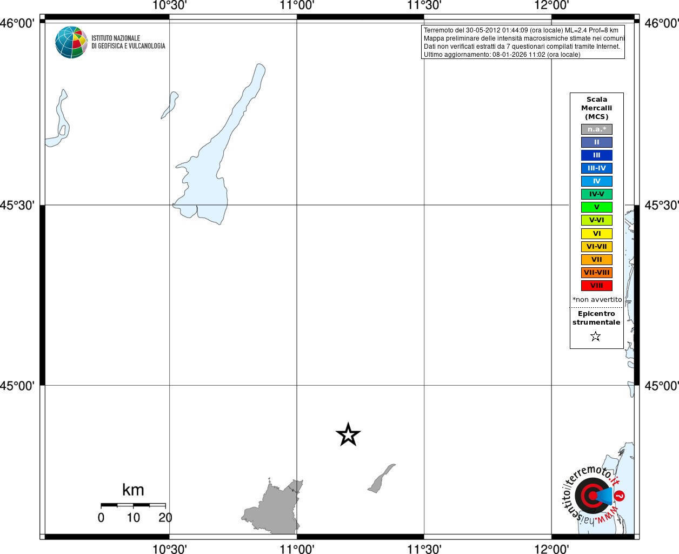Click the top 10°30' longitude label

[169, 5]
